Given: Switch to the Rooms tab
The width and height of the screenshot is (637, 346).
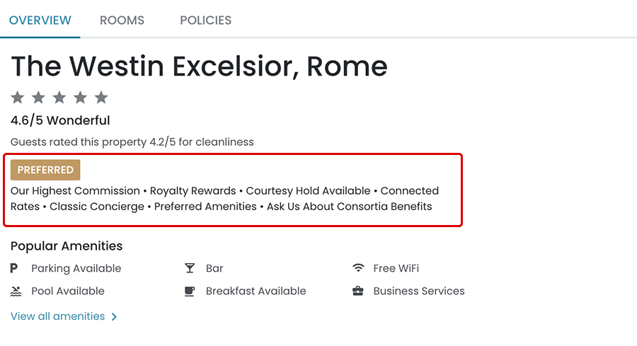Looking at the screenshot, I should (x=122, y=21).
